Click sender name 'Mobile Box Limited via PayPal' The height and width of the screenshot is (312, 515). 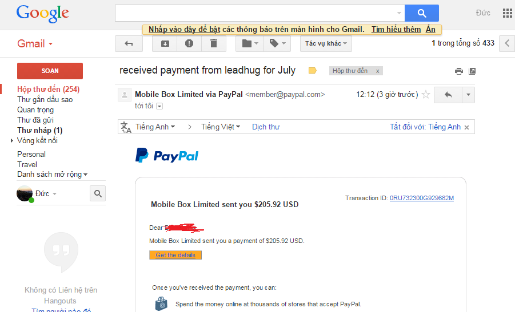click(189, 94)
